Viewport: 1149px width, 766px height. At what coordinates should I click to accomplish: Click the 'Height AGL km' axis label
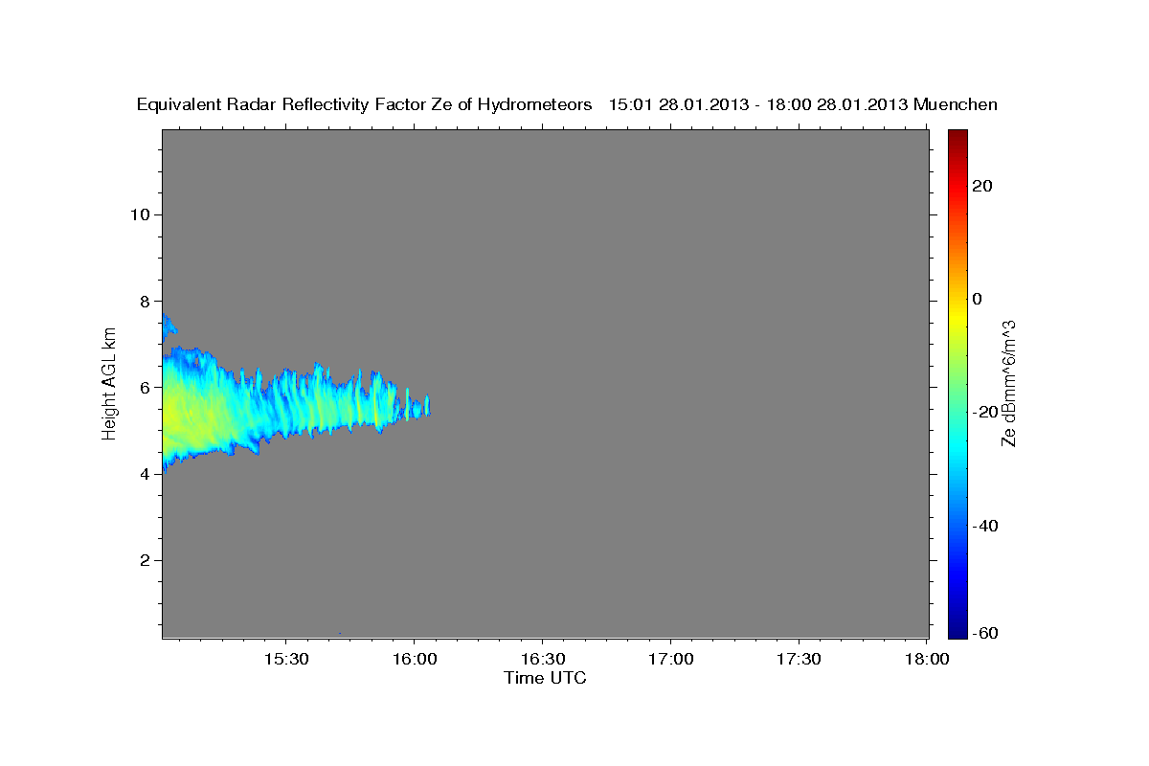[109, 384]
